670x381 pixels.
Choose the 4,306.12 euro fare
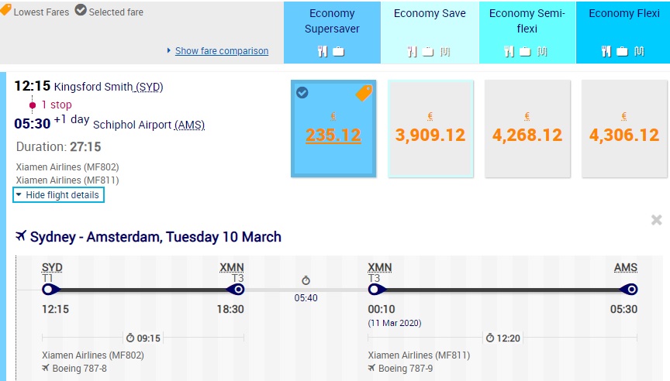point(624,129)
